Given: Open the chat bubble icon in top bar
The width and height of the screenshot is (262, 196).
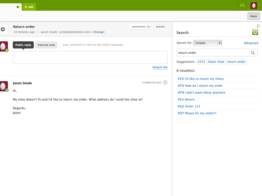Looking at the screenshot, I should pos(242,5).
